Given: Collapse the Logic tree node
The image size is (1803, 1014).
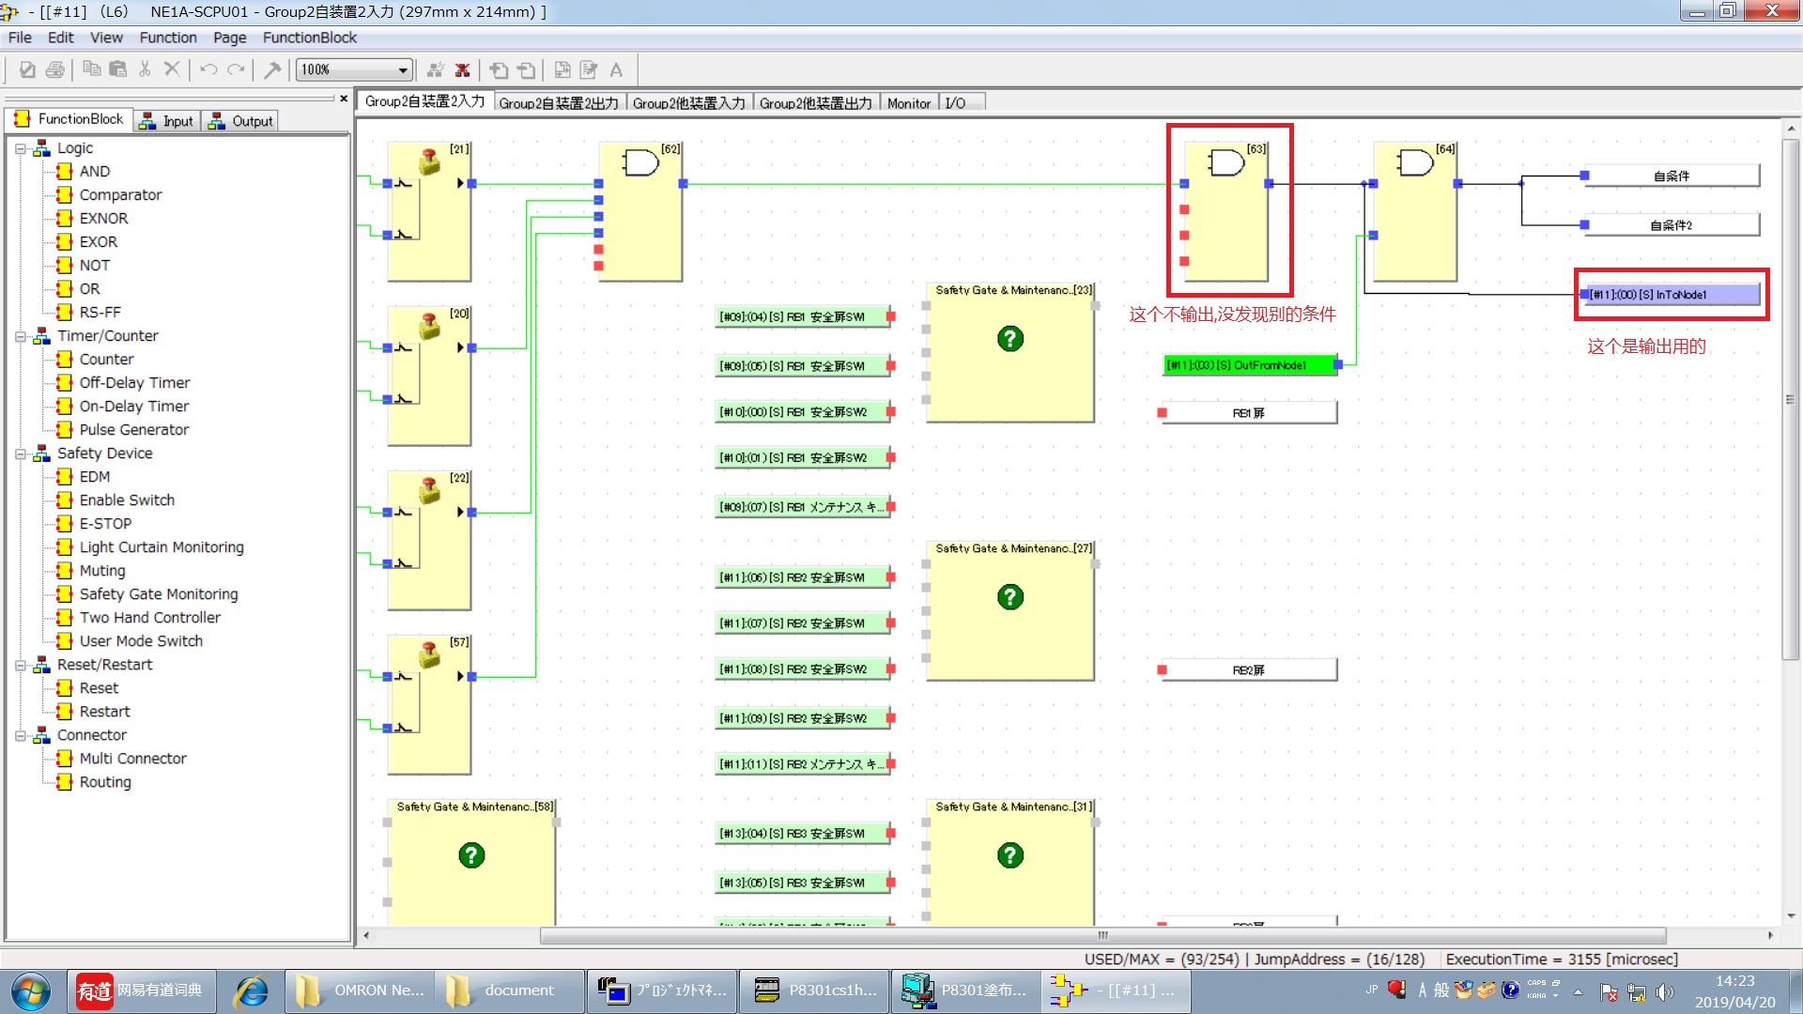Looking at the screenshot, I should (21, 148).
